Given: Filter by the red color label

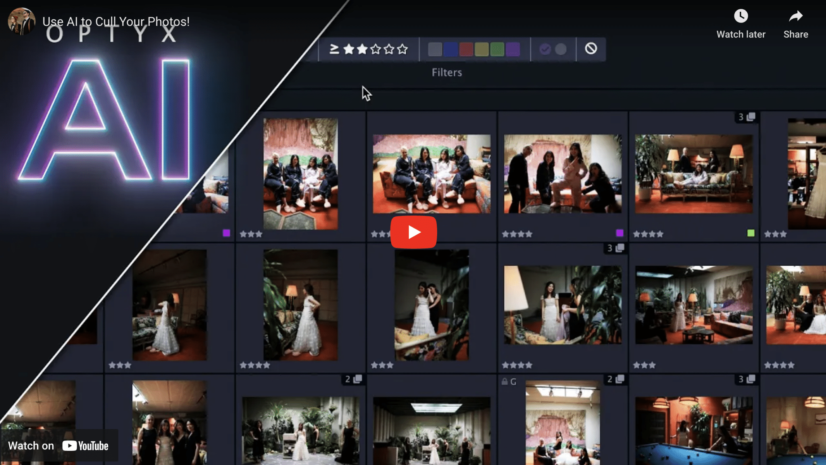Looking at the screenshot, I should [x=466, y=49].
